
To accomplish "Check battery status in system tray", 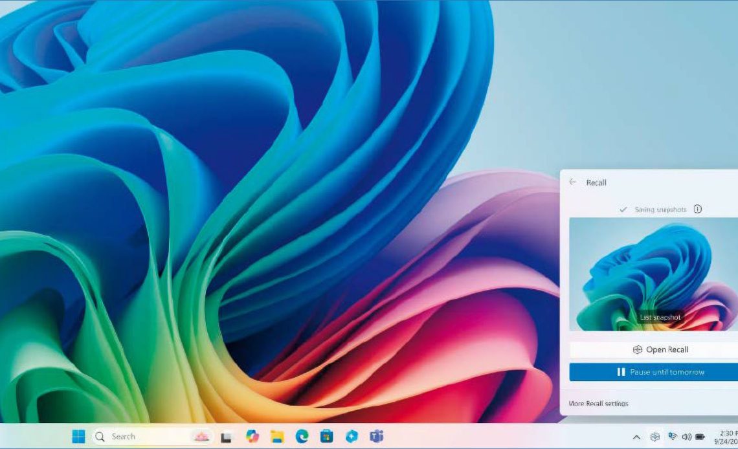I will click(700, 437).
